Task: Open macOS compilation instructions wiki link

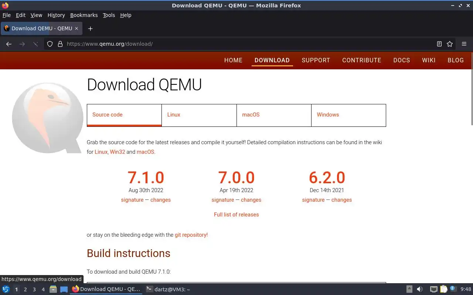Action: click(x=145, y=152)
